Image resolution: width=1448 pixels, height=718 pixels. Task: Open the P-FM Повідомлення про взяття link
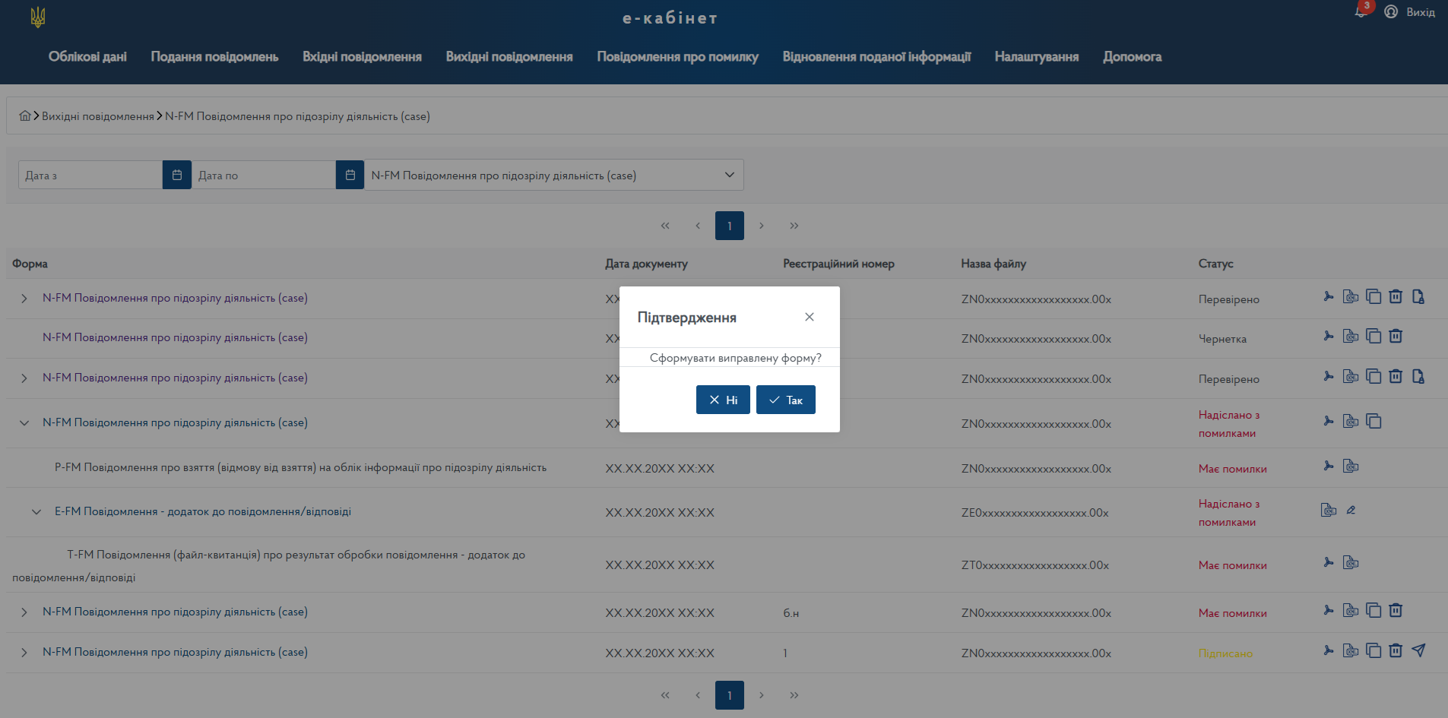[x=300, y=467]
